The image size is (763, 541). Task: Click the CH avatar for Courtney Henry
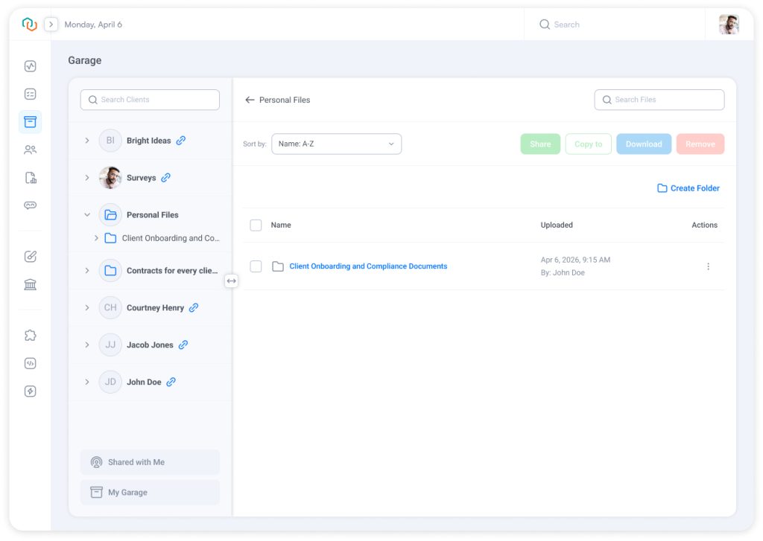(x=110, y=307)
